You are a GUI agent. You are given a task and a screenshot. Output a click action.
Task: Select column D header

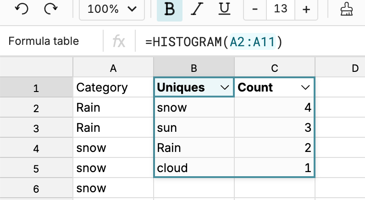340,68
